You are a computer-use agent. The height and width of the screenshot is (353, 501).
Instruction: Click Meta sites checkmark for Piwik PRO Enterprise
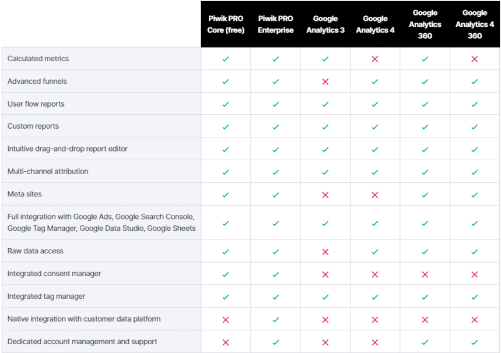276,195
